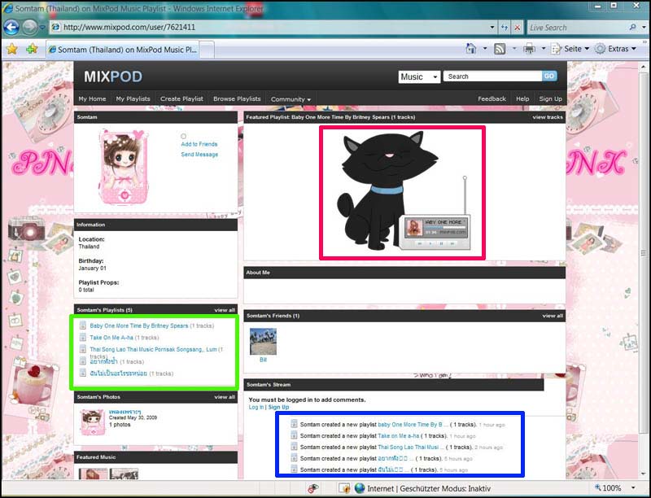The height and width of the screenshot is (498, 651).
Task: Click stream icon beside 'Thai Song Lao Thai Musi' entry
Action: [x=294, y=447]
